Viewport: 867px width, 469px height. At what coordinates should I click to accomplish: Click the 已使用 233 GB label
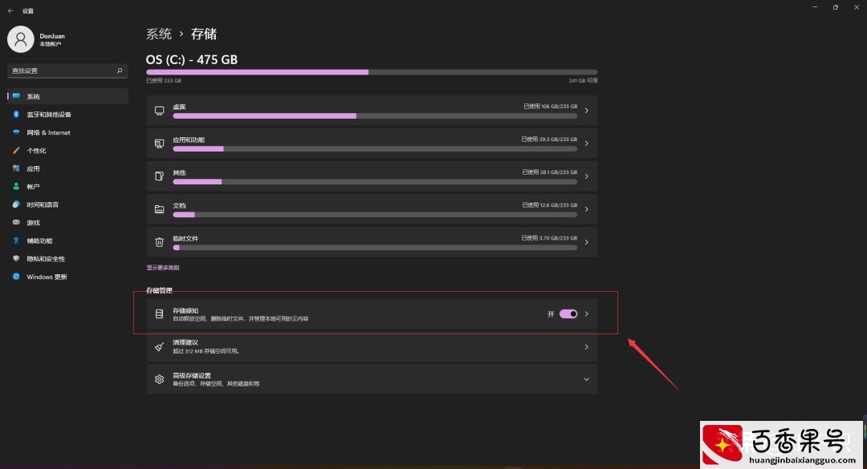click(x=164, y=81)
